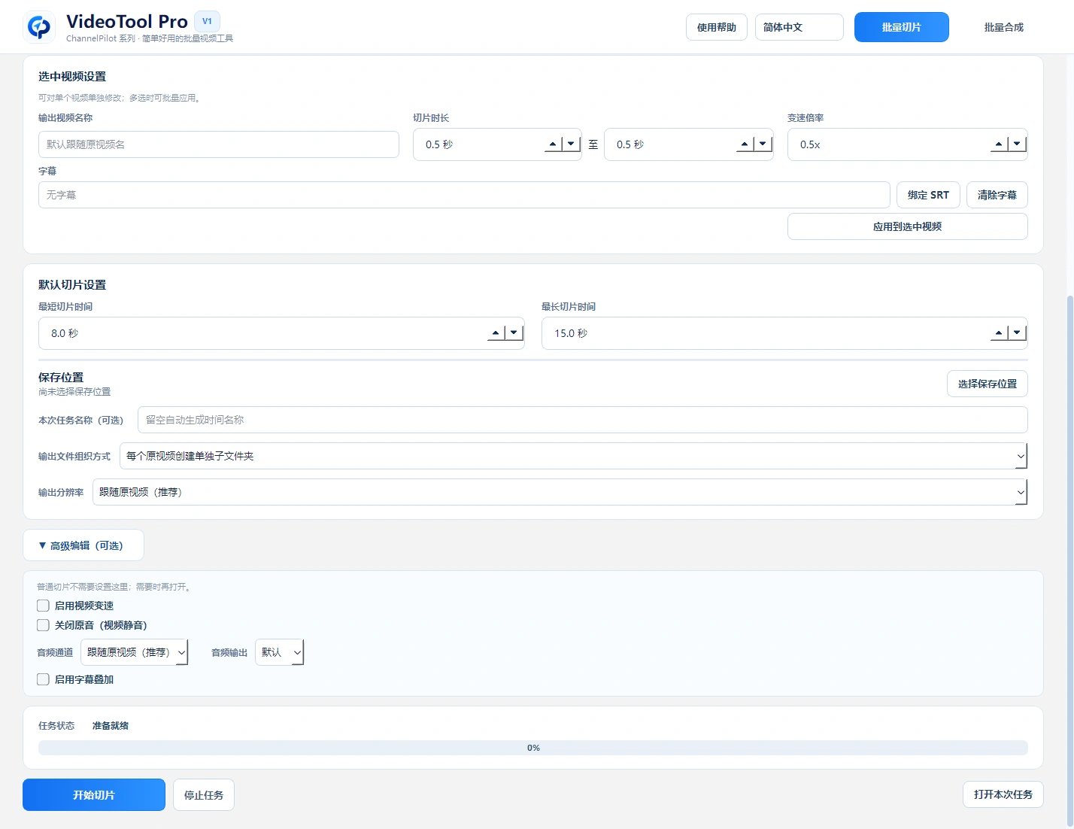Decrease the second 切片时长 value after 至
This screenshot has width=1074, height=829.
763,144
